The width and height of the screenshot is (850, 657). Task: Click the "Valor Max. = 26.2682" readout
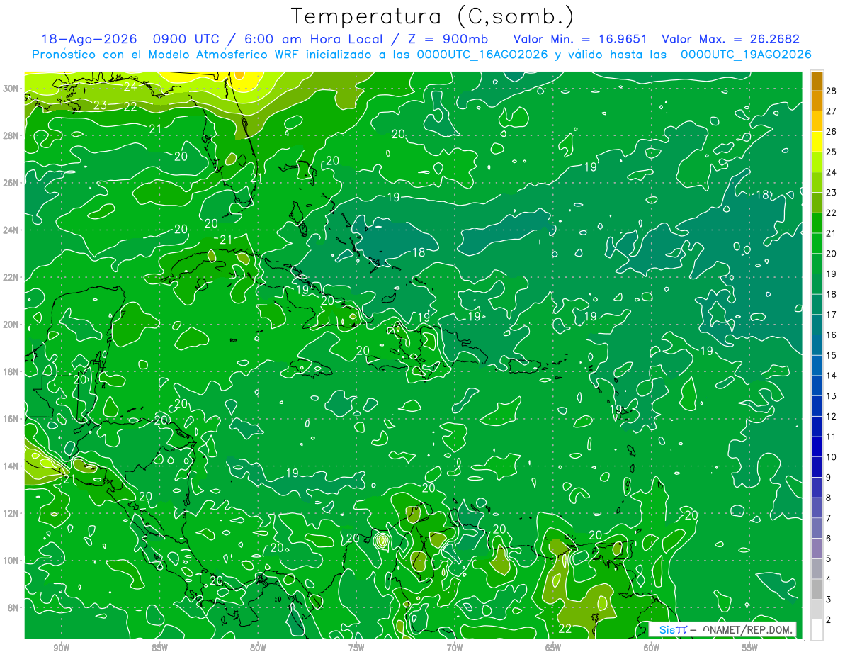pos(730,40)
